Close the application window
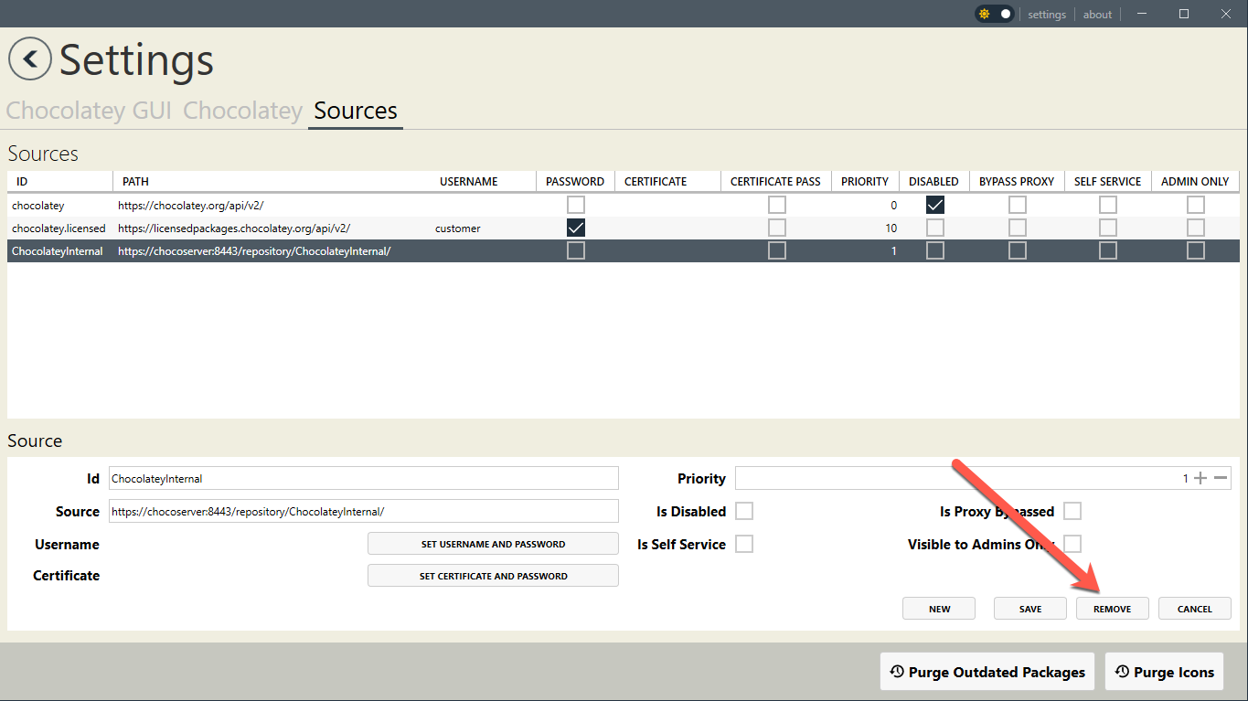1248x701 pixels. tap(1226, 14)
